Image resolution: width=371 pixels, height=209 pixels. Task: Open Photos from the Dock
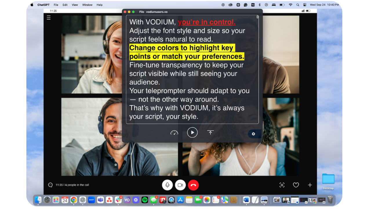207,200
